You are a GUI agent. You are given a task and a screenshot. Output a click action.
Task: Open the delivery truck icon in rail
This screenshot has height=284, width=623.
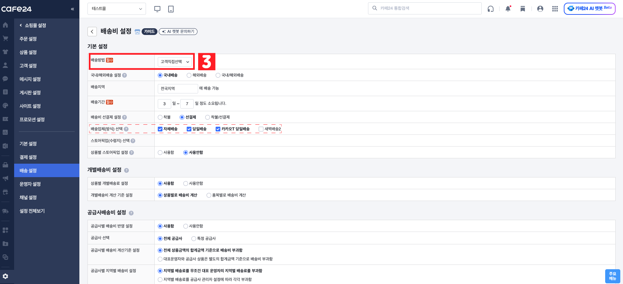[x=5, y=211]
